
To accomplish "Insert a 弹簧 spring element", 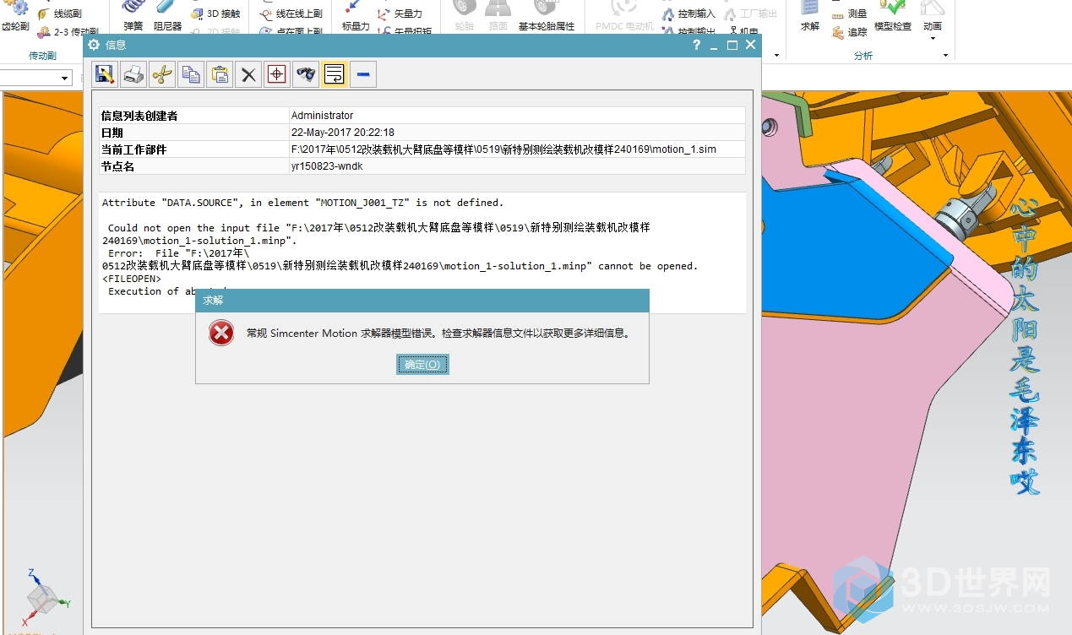I will click(x=133, y=16).
